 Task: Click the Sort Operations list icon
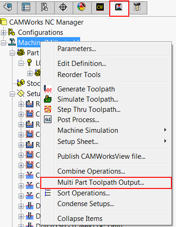[x=48, y=193]
